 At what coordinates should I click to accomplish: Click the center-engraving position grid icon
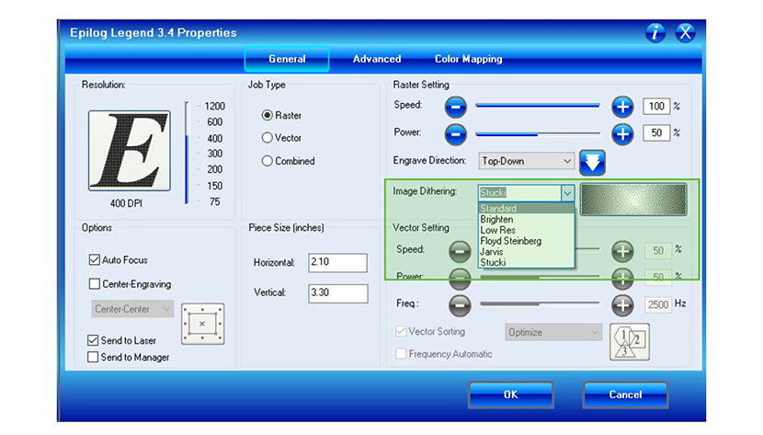202,324
